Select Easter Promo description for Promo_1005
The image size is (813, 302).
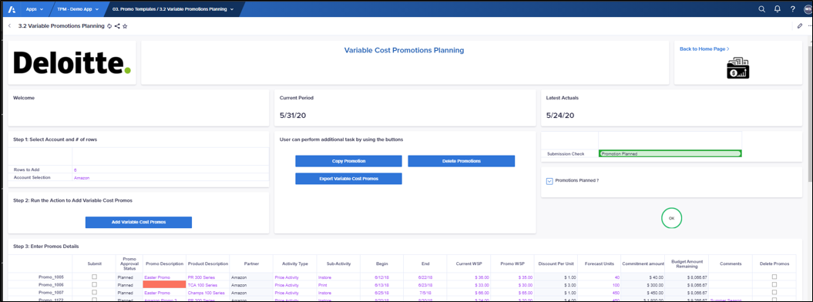pyautogui.click(x=164, y=277)
